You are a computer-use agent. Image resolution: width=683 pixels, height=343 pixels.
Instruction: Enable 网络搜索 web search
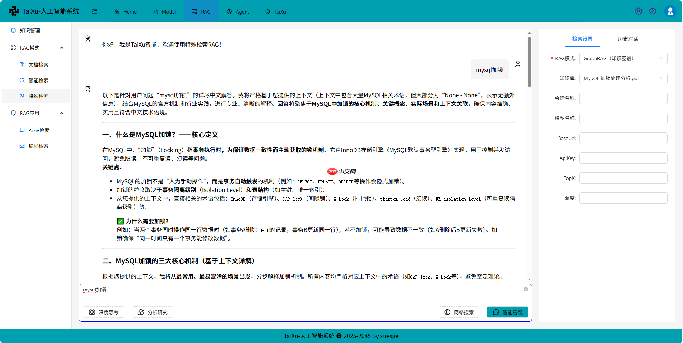[458, 312]
